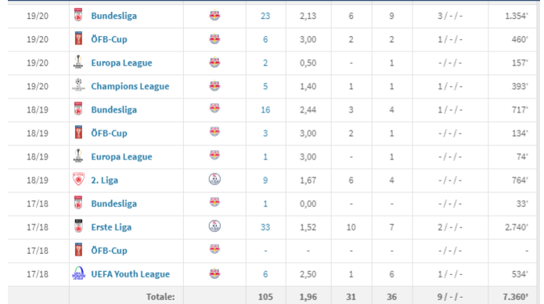Screen dimensions: 544x304
Task: Open the 2. Liga competition link
Action: [x=104, y=181]
